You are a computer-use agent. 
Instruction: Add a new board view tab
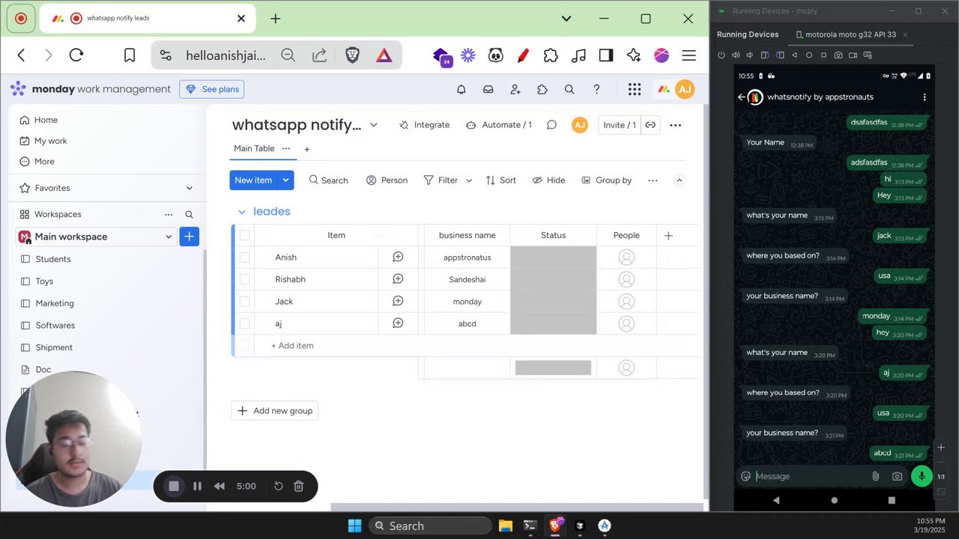[306, 149]
